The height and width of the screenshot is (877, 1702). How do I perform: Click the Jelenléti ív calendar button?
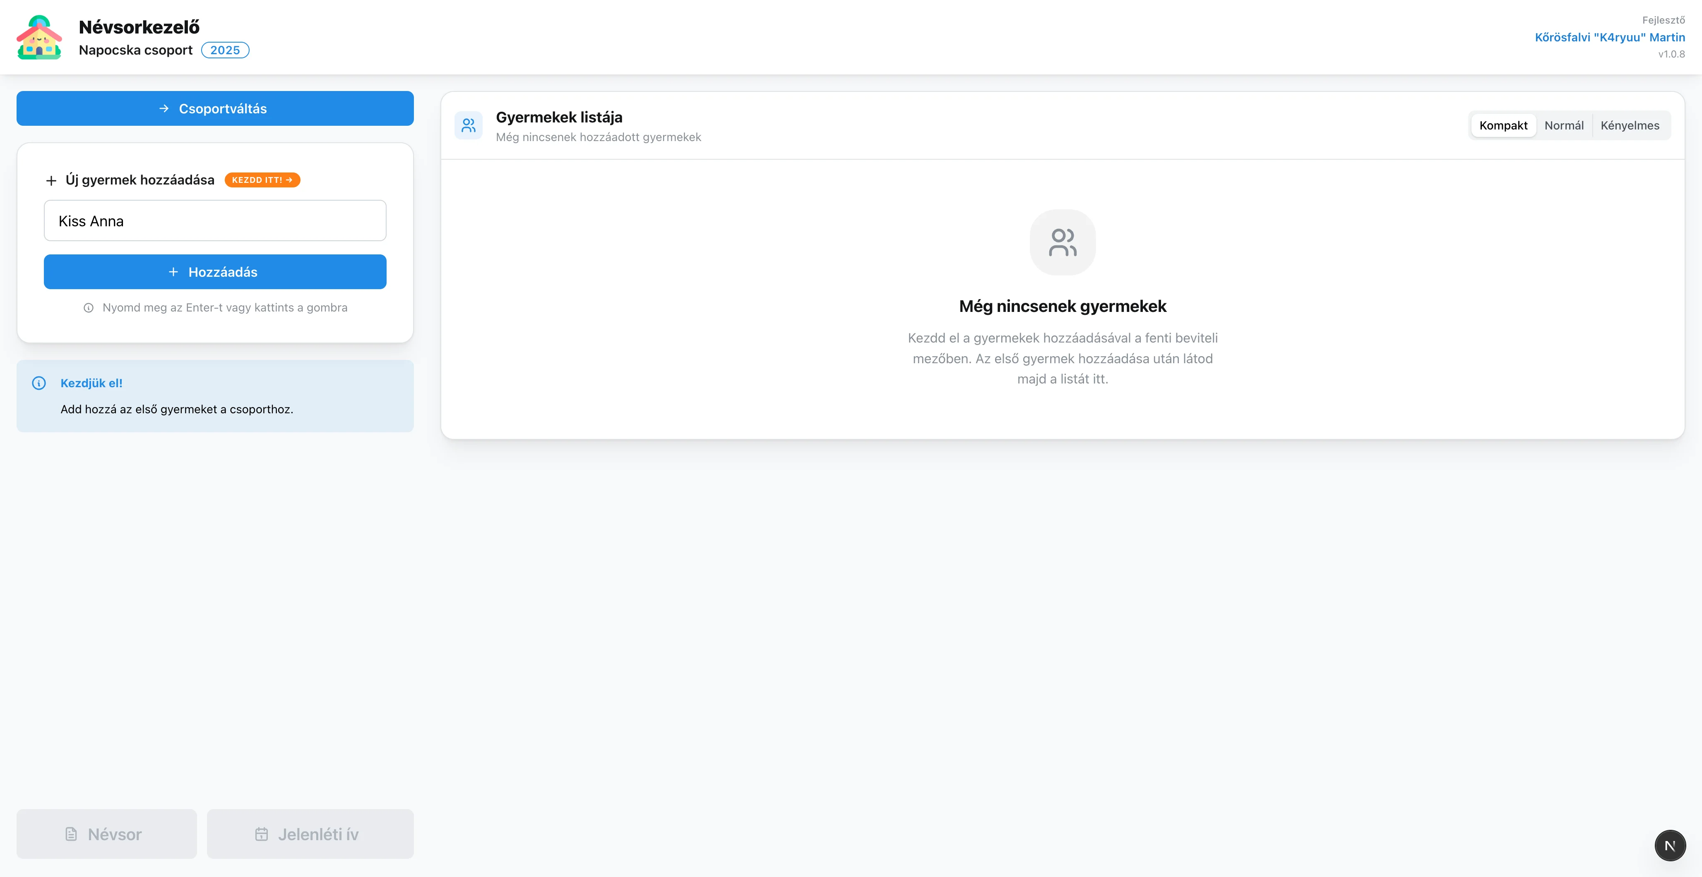310,834
